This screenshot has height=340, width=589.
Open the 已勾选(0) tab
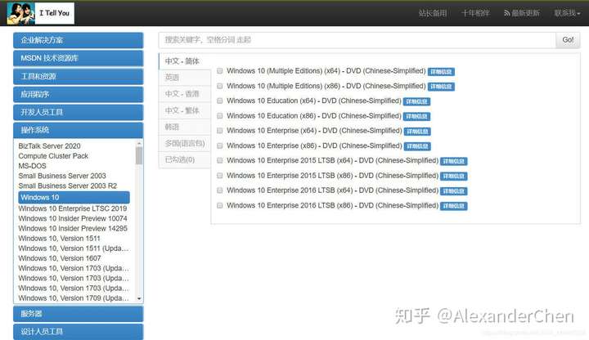pos(185,160)
